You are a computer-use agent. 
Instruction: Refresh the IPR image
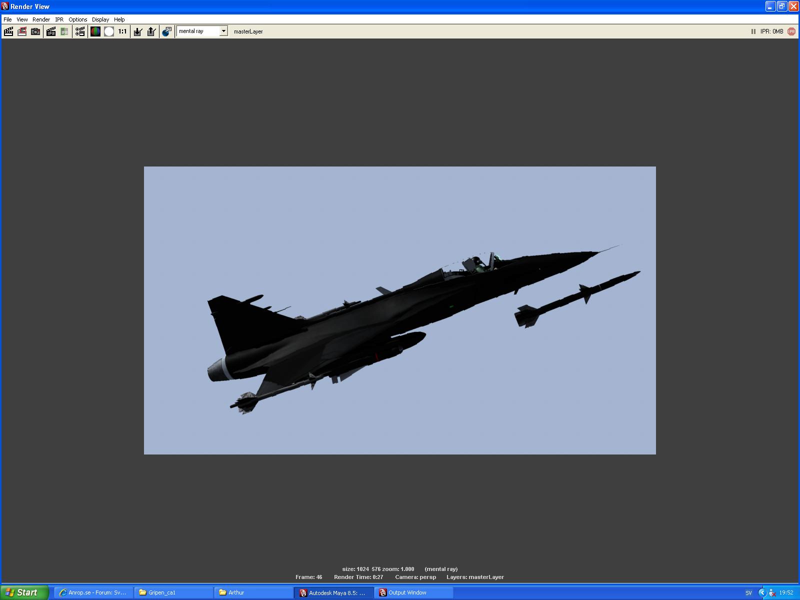(x=63, y=31)
